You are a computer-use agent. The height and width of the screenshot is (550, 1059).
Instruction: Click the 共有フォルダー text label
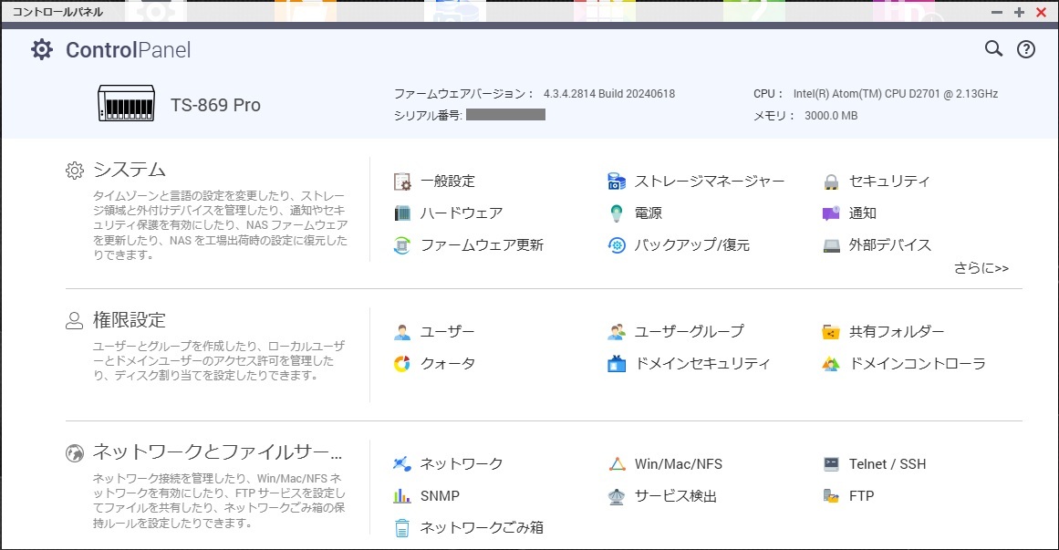click(x=897, y=332)
